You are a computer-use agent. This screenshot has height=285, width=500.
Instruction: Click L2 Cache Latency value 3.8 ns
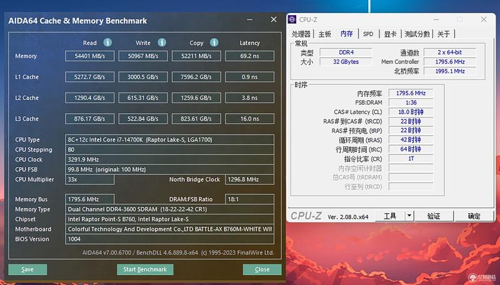pyautogui.click(x=249, y=98)
